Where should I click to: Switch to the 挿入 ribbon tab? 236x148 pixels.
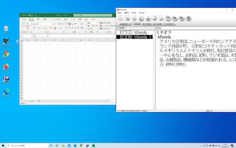[x=38, y=19]
